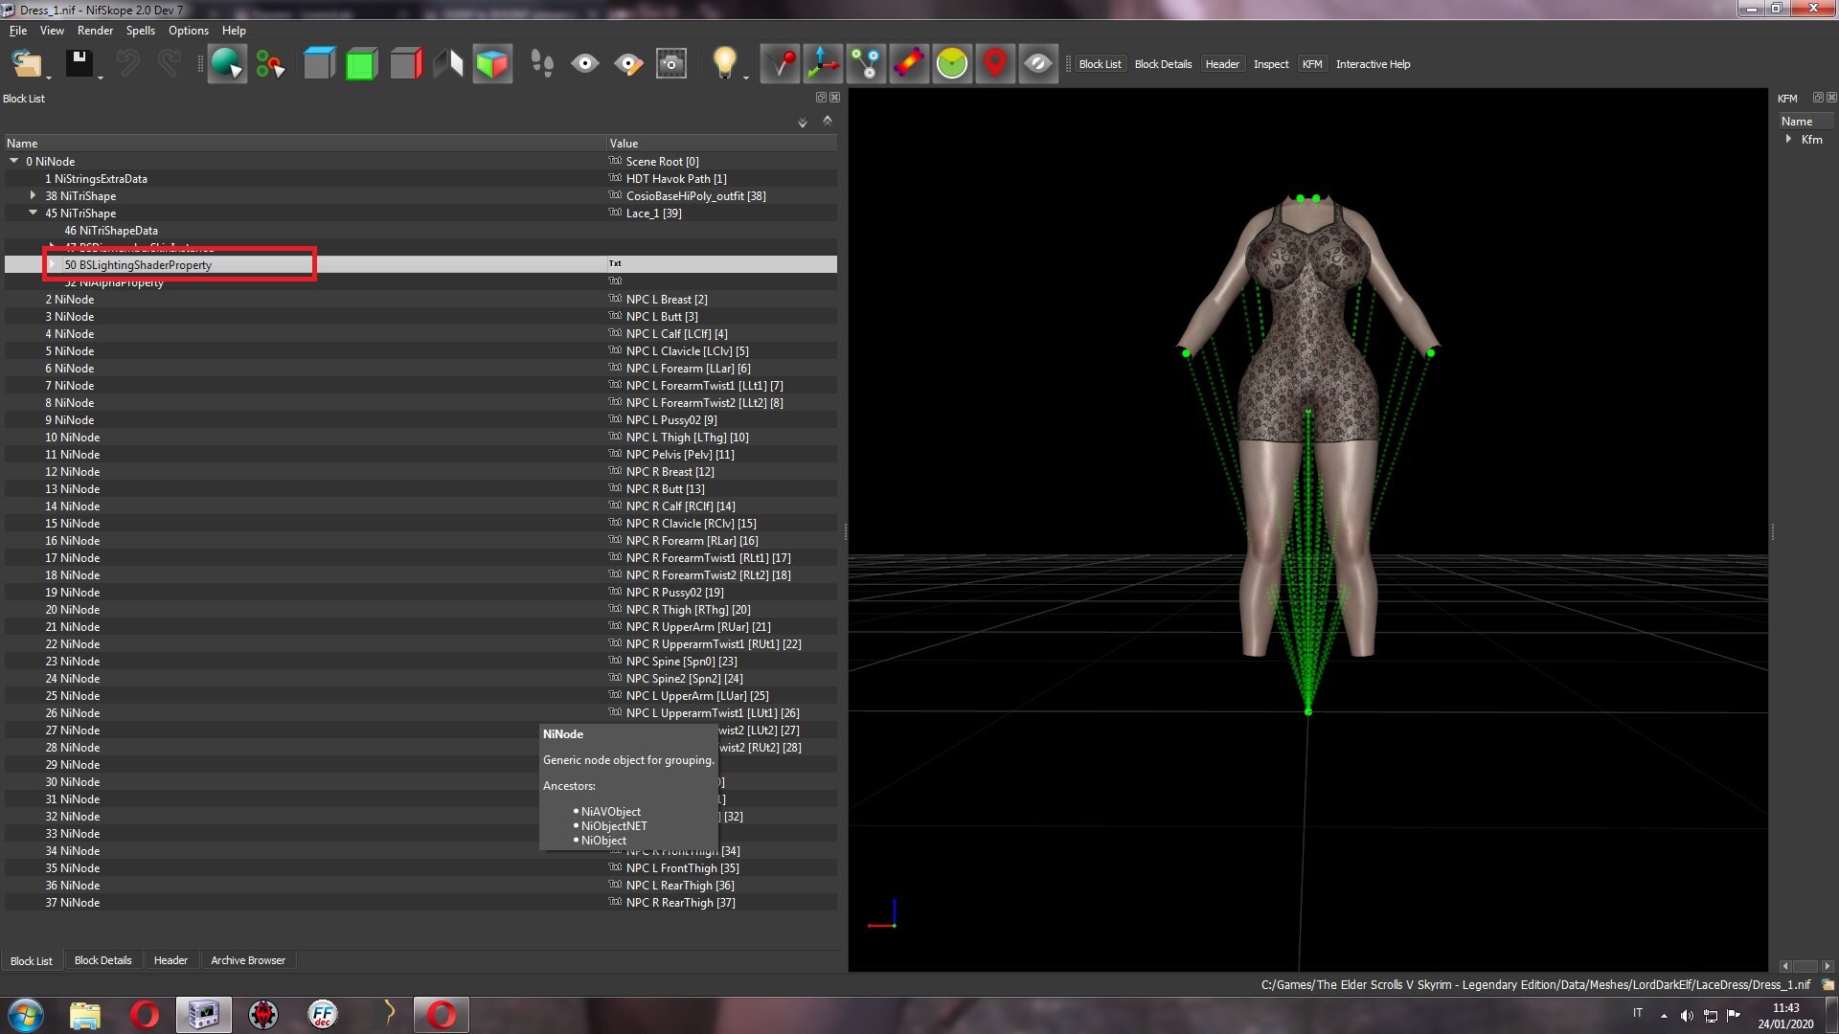Toggle the show nodes graph icon
The width and height of the screenshot is (1839, 1034).
[x=867, y=64]
